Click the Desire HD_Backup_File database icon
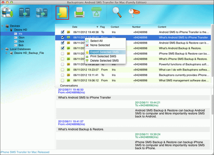The width and height of the screenshot is (214, 155). tap(11, 53)
